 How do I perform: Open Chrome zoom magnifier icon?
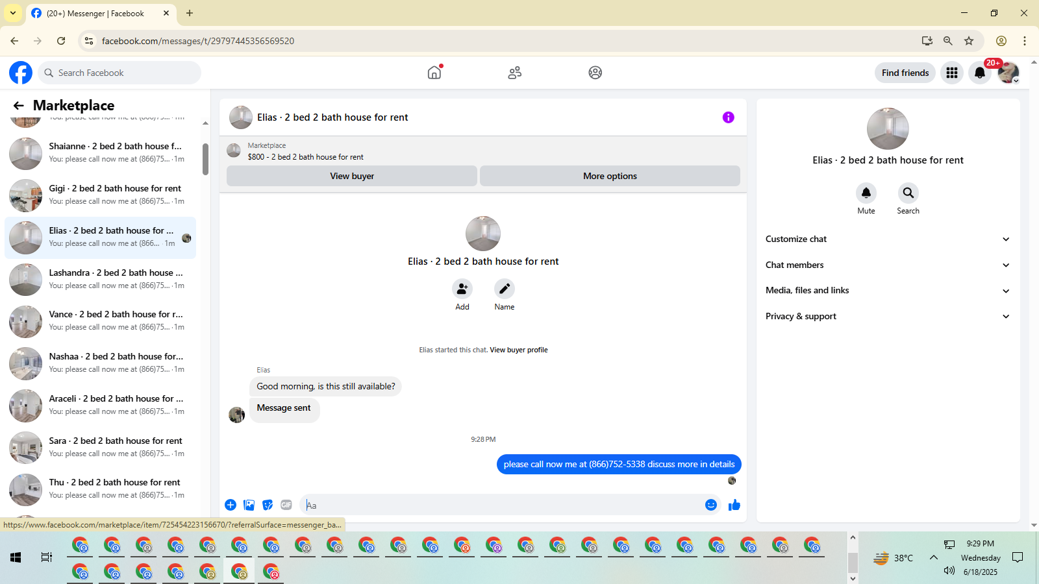948,41
